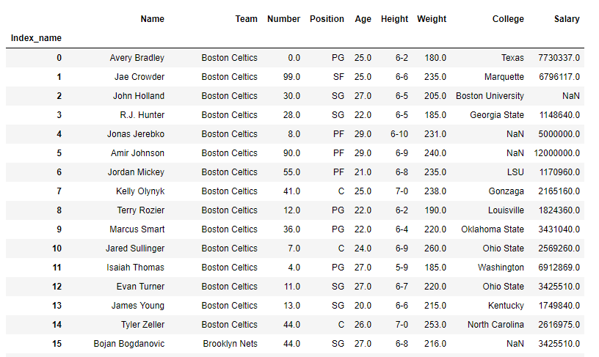Click the Number column header
The image size is (599, 357).
click(283, 19)
